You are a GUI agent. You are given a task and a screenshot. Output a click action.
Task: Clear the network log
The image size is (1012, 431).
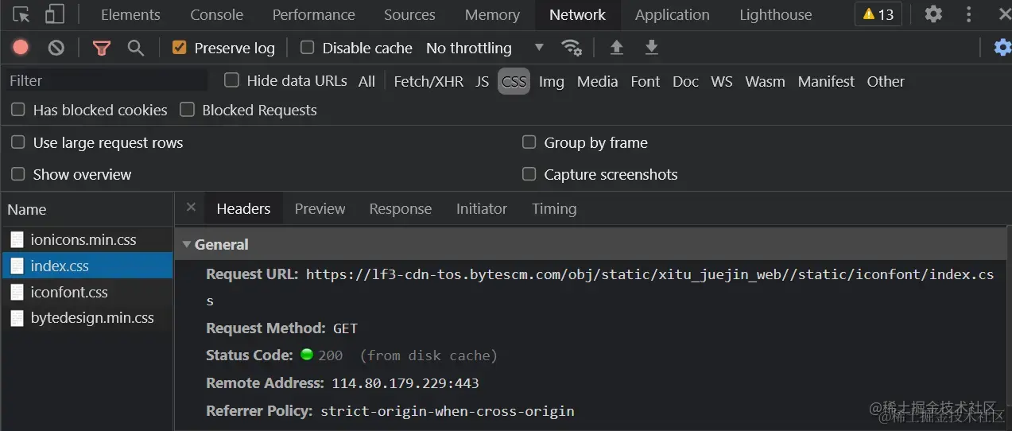tap(56, 48)
